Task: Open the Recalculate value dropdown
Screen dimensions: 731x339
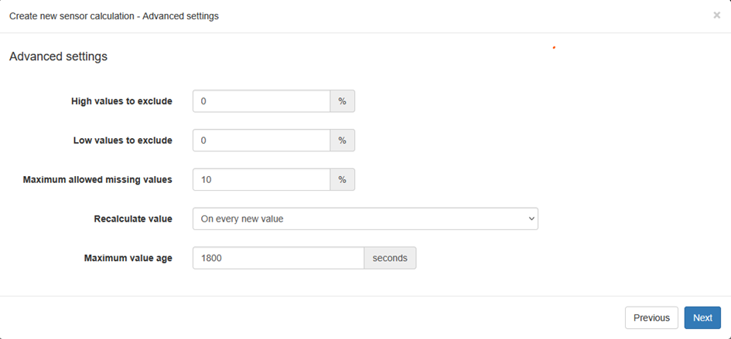Action: (x=364, y=219)
